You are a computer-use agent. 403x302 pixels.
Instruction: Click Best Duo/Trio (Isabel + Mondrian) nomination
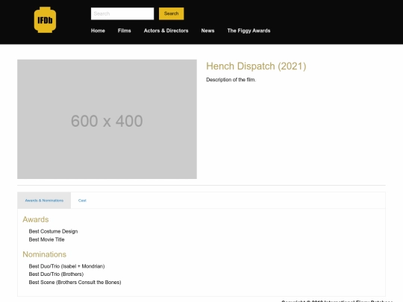pyautogui.click(x=67, y=266)
